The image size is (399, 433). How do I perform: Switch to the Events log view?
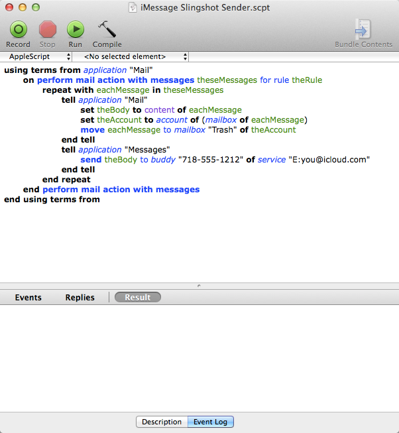point(28,298)
